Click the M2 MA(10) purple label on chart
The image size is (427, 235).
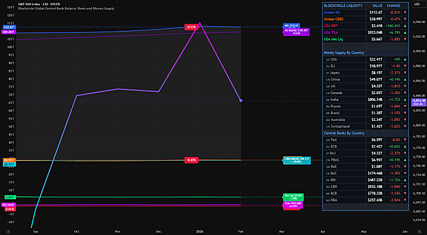point(296,32)
